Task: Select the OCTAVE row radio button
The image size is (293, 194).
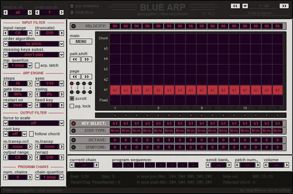Action: pos(74,140)
